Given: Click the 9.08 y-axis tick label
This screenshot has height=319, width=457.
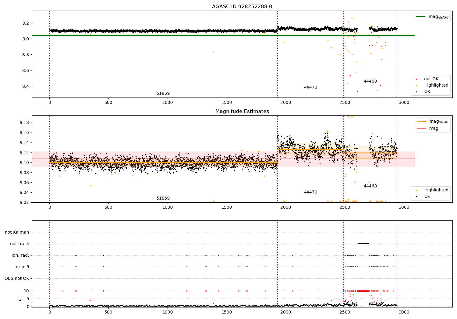Looking at the screenshot, I should pyautogui.click(x=24, y=173).
